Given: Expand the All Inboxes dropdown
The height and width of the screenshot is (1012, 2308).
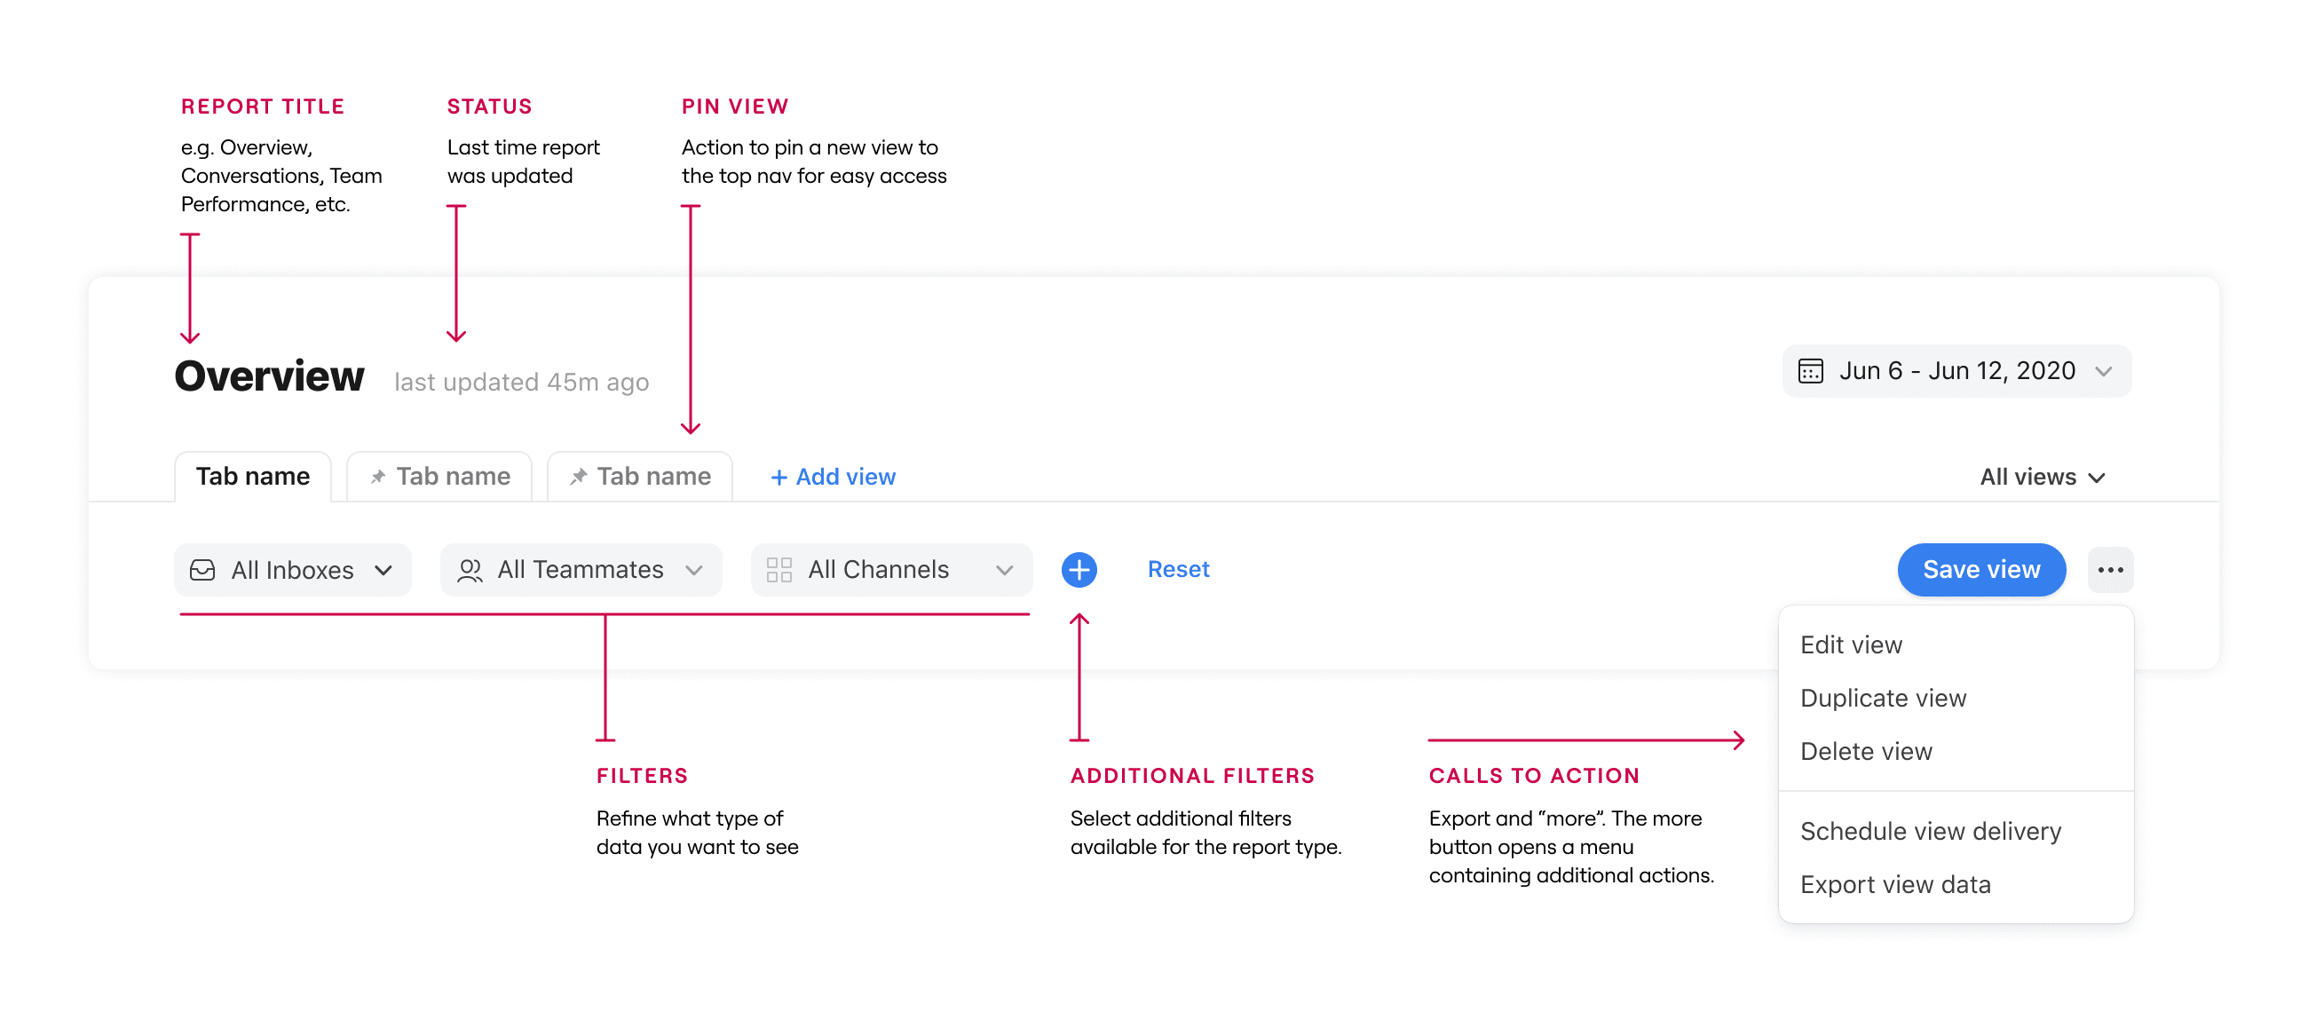Looking at the screenshot, I should click(x=292, y=569).
